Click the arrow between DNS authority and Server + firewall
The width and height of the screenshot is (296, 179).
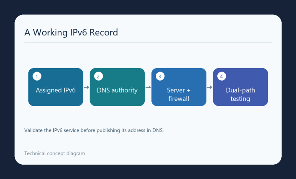click(148, 87)
